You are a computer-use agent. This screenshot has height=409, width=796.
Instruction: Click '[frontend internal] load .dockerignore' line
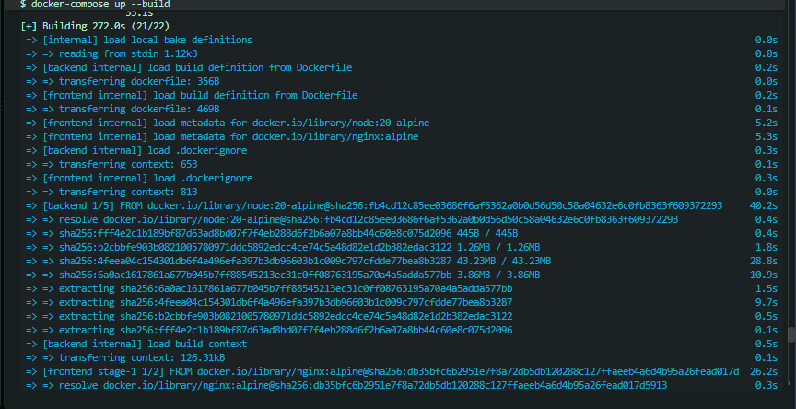pos(138,178)
